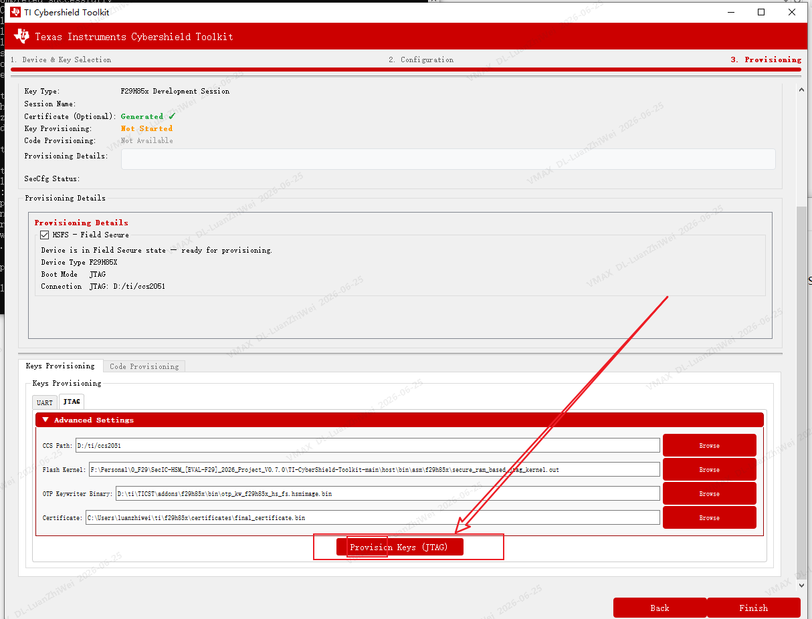The image size is (812, 619).
Task: Click the Provision Keys (JTAG) button
Action: click(x=399, y=547)
